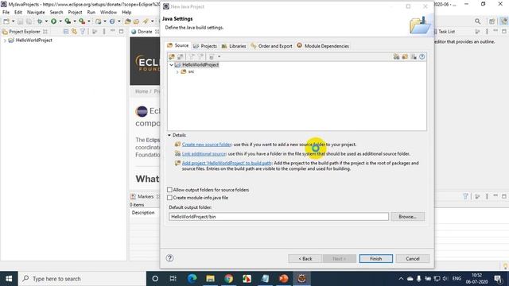Viewport: 509px width, 286px height.
Task: Click the New wizard icon in Eclipse toolbar
Action: [6, 21]
